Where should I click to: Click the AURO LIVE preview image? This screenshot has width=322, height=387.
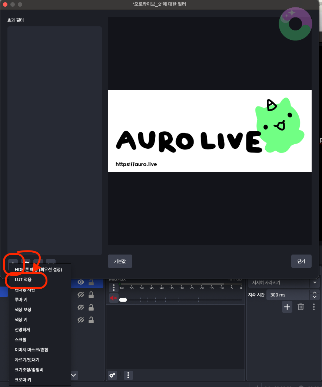coord(210,131)
